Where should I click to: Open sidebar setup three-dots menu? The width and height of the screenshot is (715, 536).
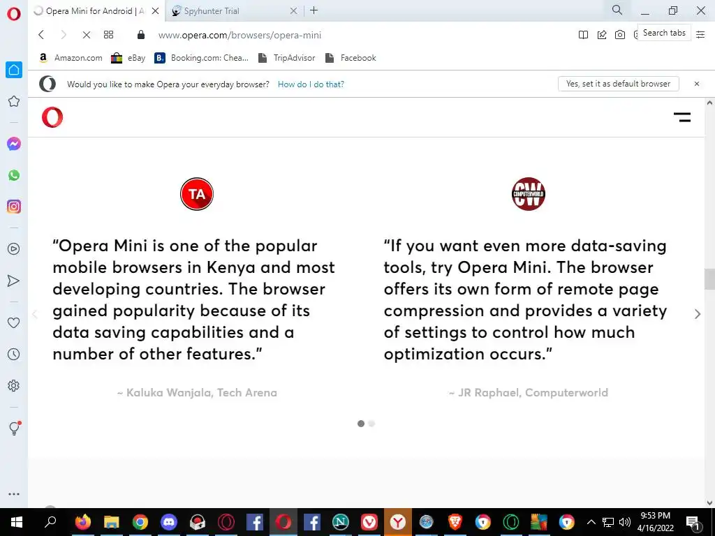click(14, 494)
